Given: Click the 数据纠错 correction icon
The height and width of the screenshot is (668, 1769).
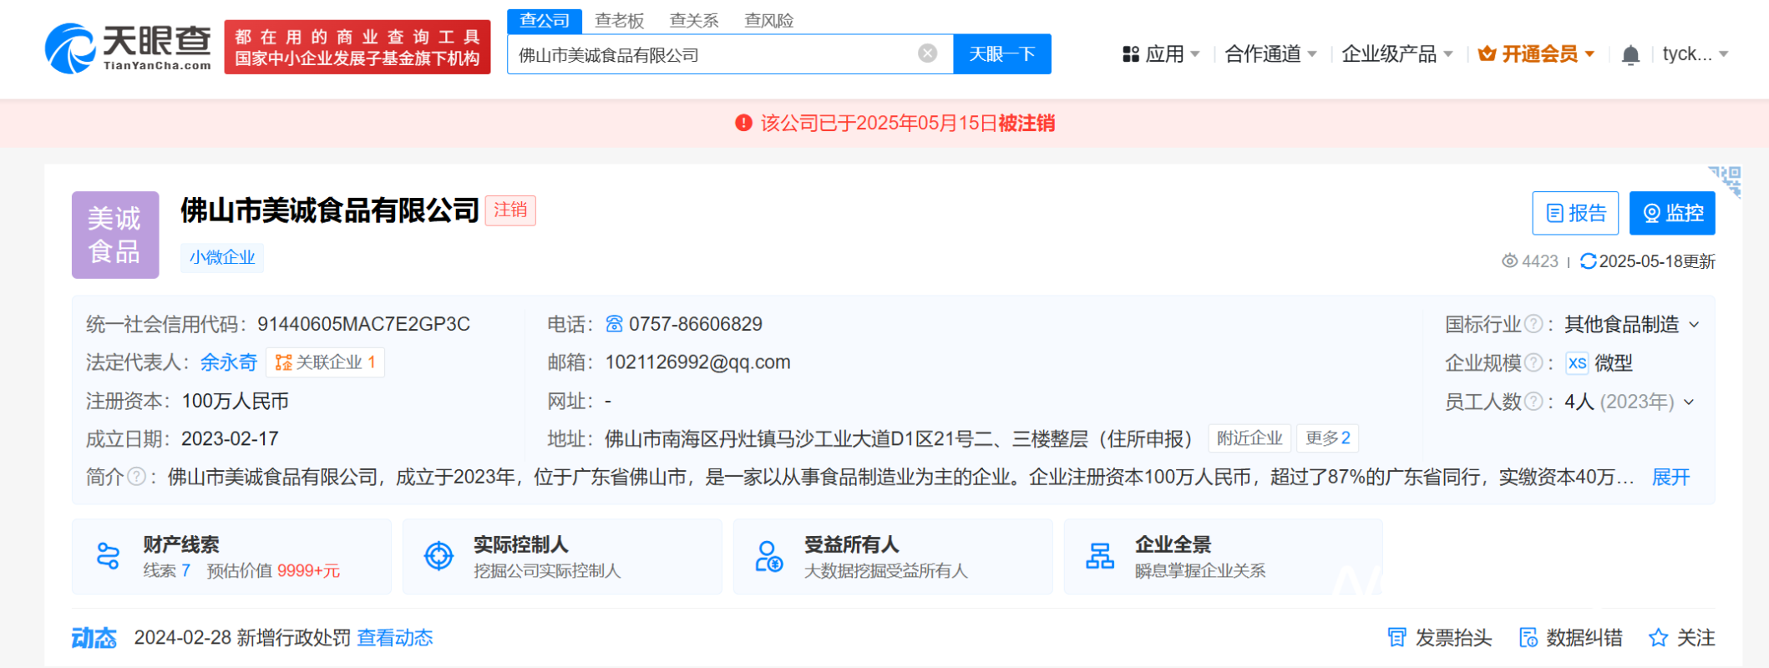Looking at the screenshot, I should (x=1528, y=638).
